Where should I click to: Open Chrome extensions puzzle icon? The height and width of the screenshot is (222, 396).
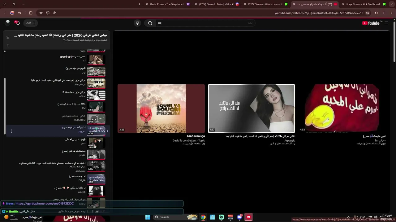(31, 13)
